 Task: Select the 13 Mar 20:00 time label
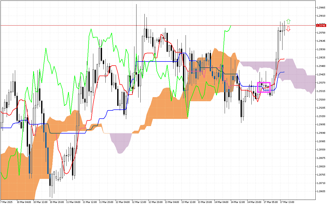point(205,202)
